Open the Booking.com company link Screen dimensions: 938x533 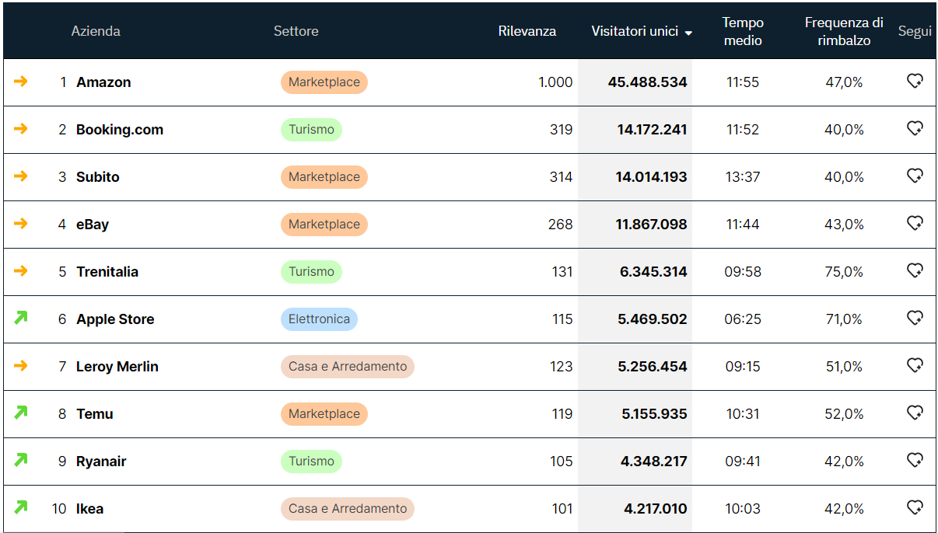pos(120,130)
